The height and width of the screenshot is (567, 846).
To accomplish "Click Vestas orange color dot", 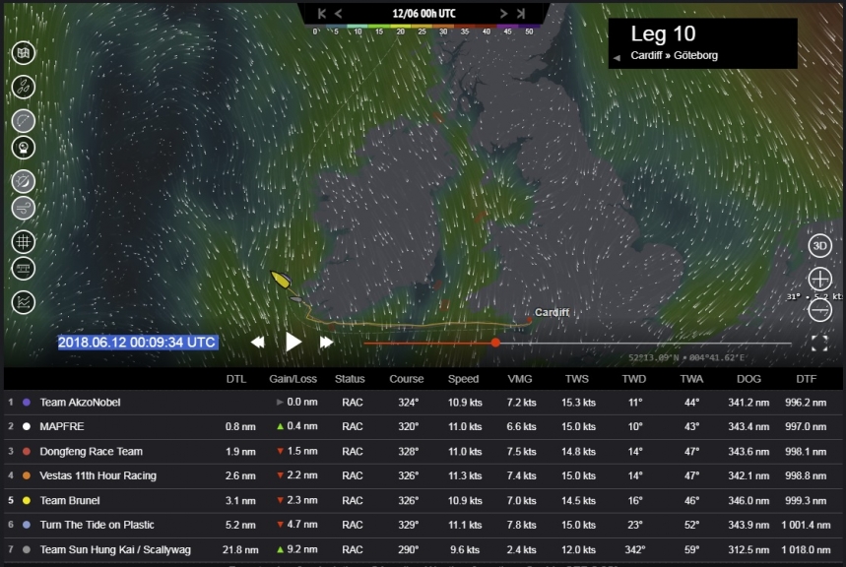I will pos(27,475).
